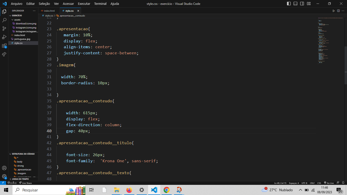
Task: Select .apresentacao in code outline
Action: click(x=23, y=170)
